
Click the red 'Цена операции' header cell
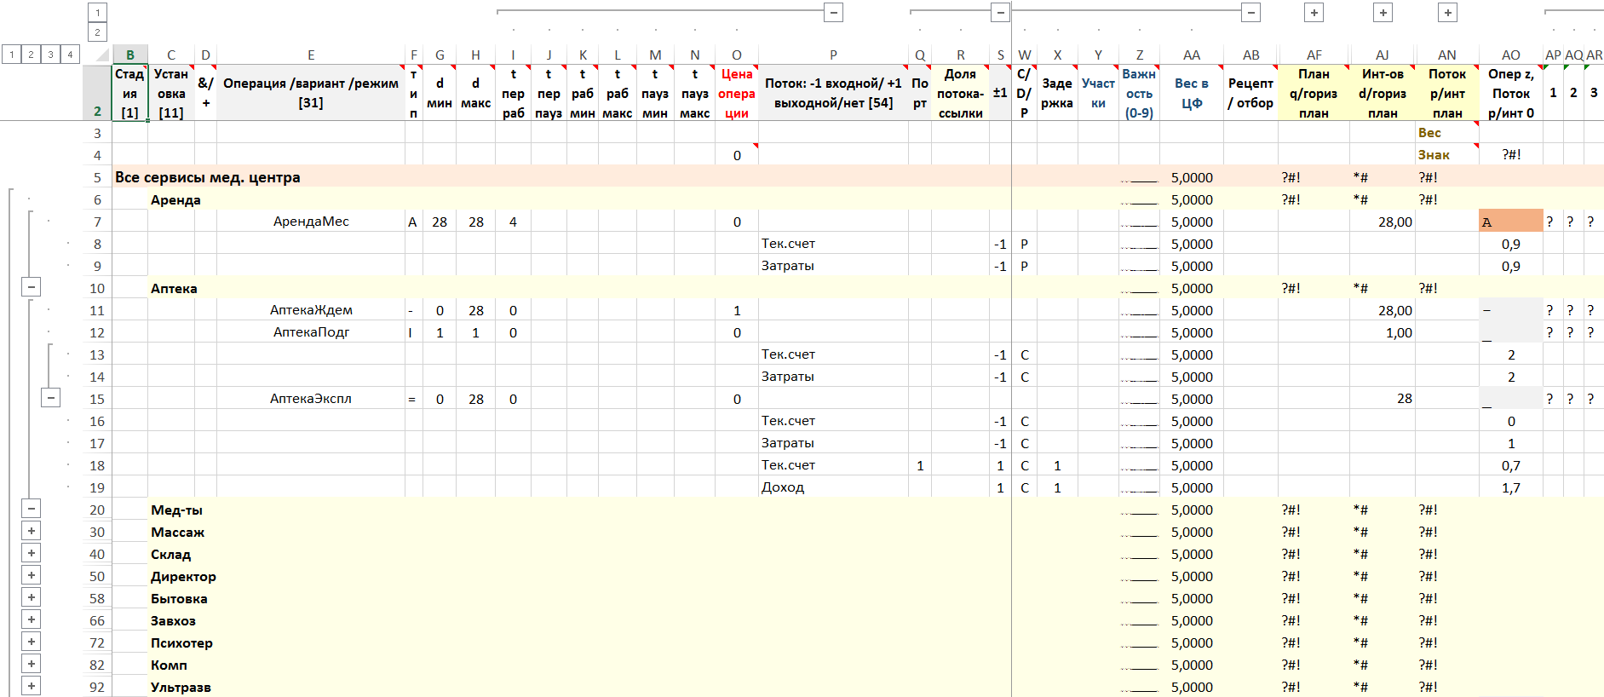coord(736,93)
